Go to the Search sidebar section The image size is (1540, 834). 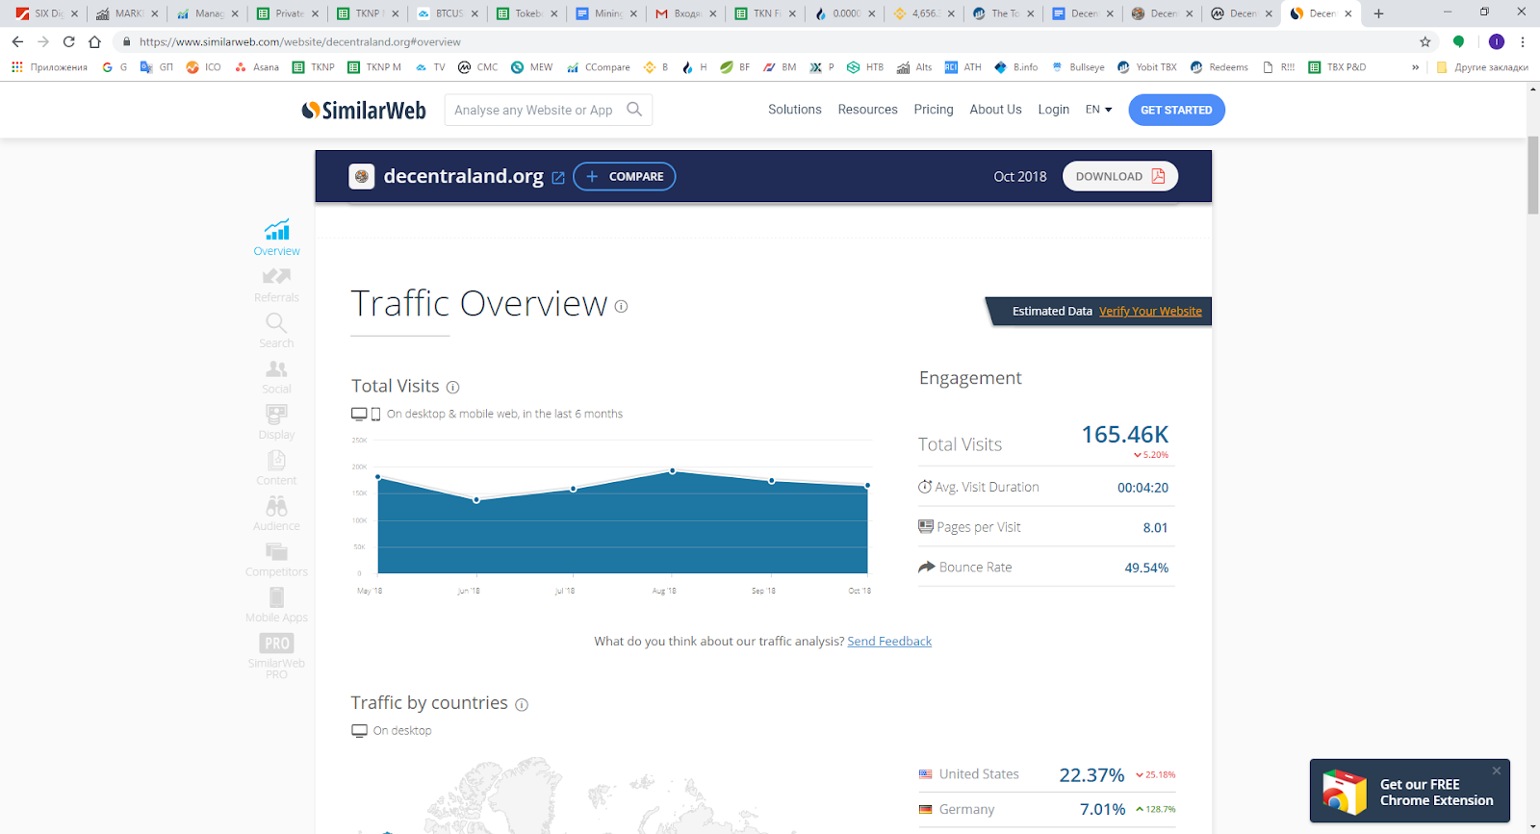pyautogui.click(x=276, y=330)
